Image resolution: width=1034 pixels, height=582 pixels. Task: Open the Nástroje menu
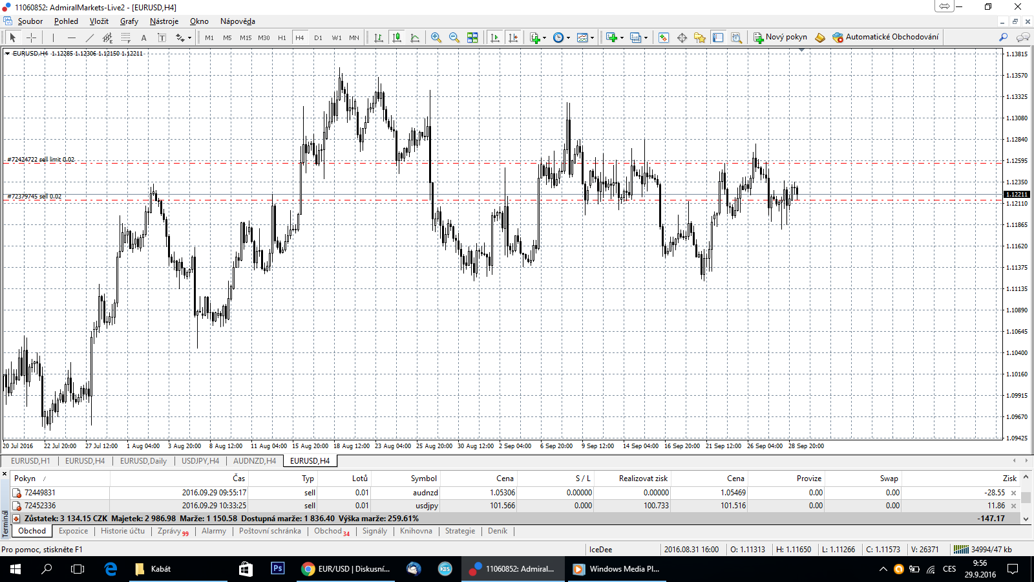tap(164, 21)
